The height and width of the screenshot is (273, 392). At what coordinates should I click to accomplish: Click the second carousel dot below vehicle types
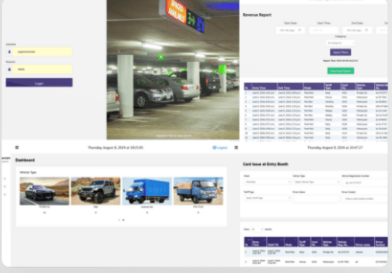coord(123,220)
